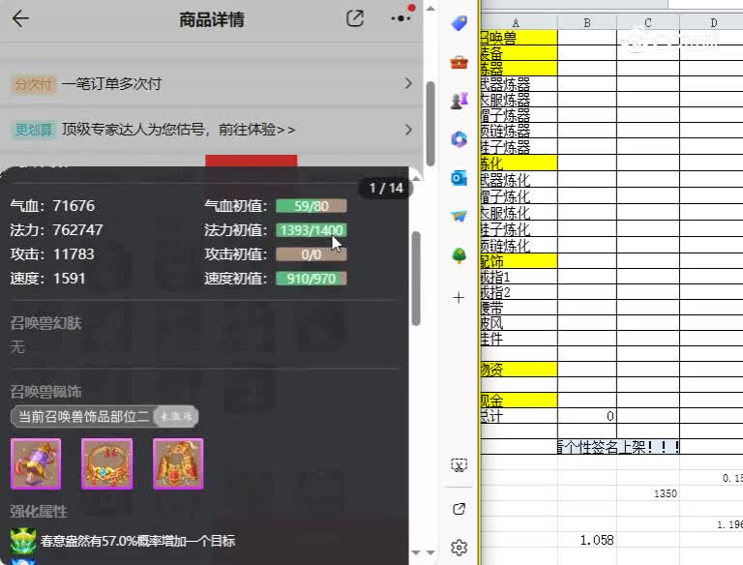Select the cell containing 1350

point(648,493)
